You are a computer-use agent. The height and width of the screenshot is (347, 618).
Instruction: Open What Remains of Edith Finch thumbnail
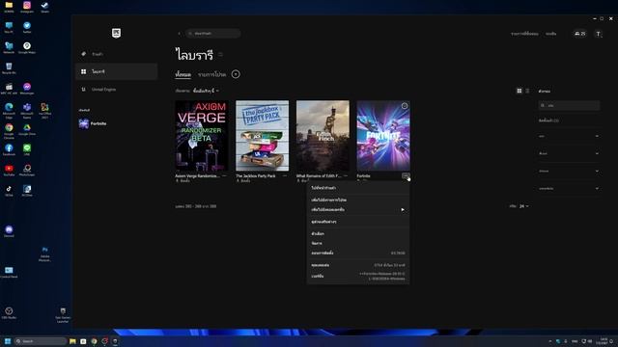tap(323, 136)
